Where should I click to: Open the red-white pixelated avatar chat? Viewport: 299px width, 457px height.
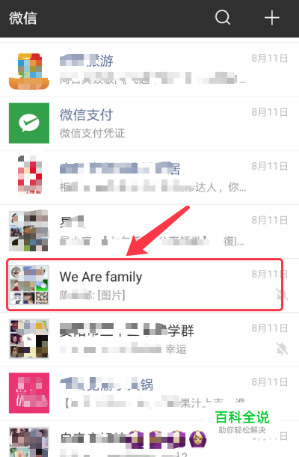coord(149,177)
